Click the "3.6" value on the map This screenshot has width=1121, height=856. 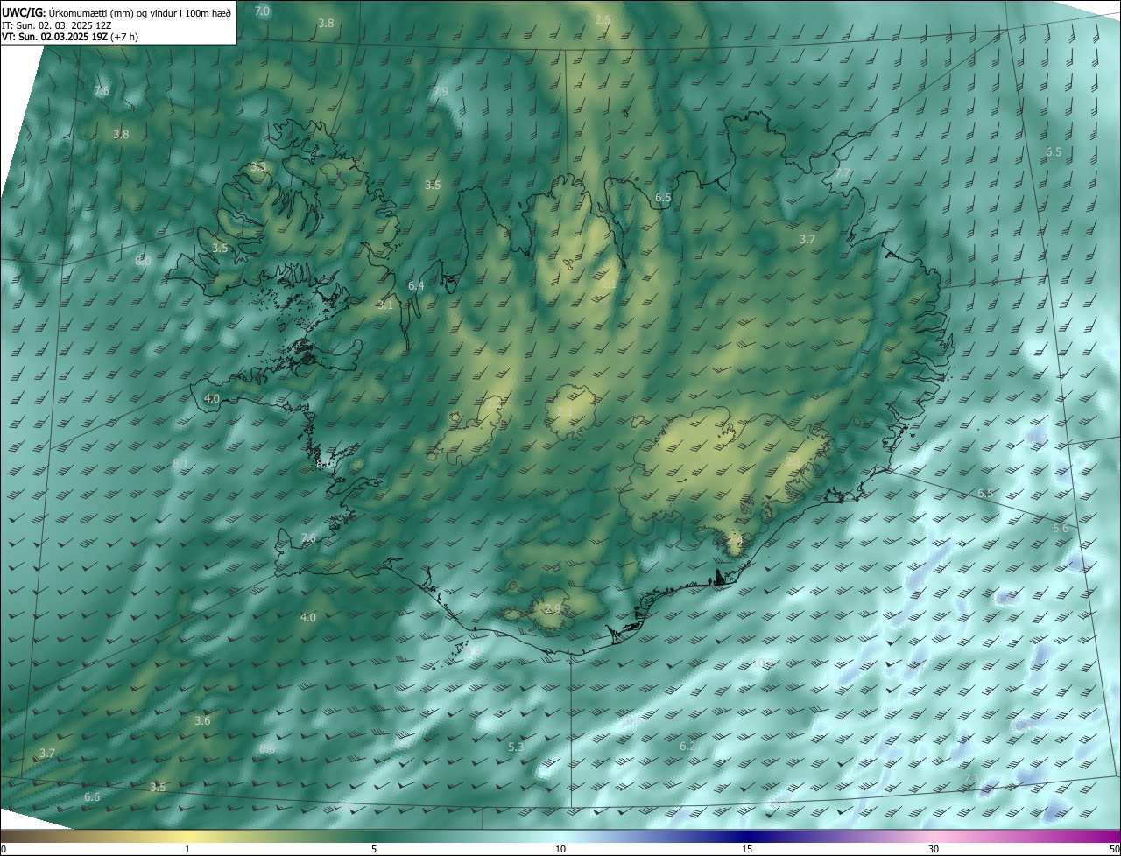coord(202,720)
